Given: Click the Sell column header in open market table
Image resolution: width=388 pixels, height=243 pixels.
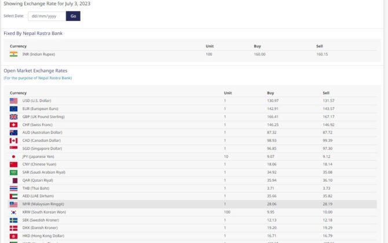Looking at the screenshot, I should (x=326, y=93).
